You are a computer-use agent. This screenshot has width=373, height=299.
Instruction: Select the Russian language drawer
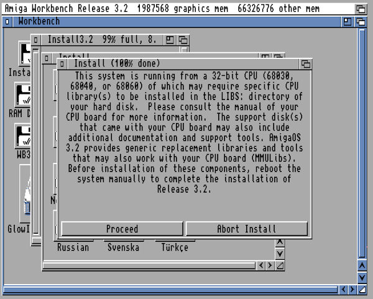click(x=73, y=247)
